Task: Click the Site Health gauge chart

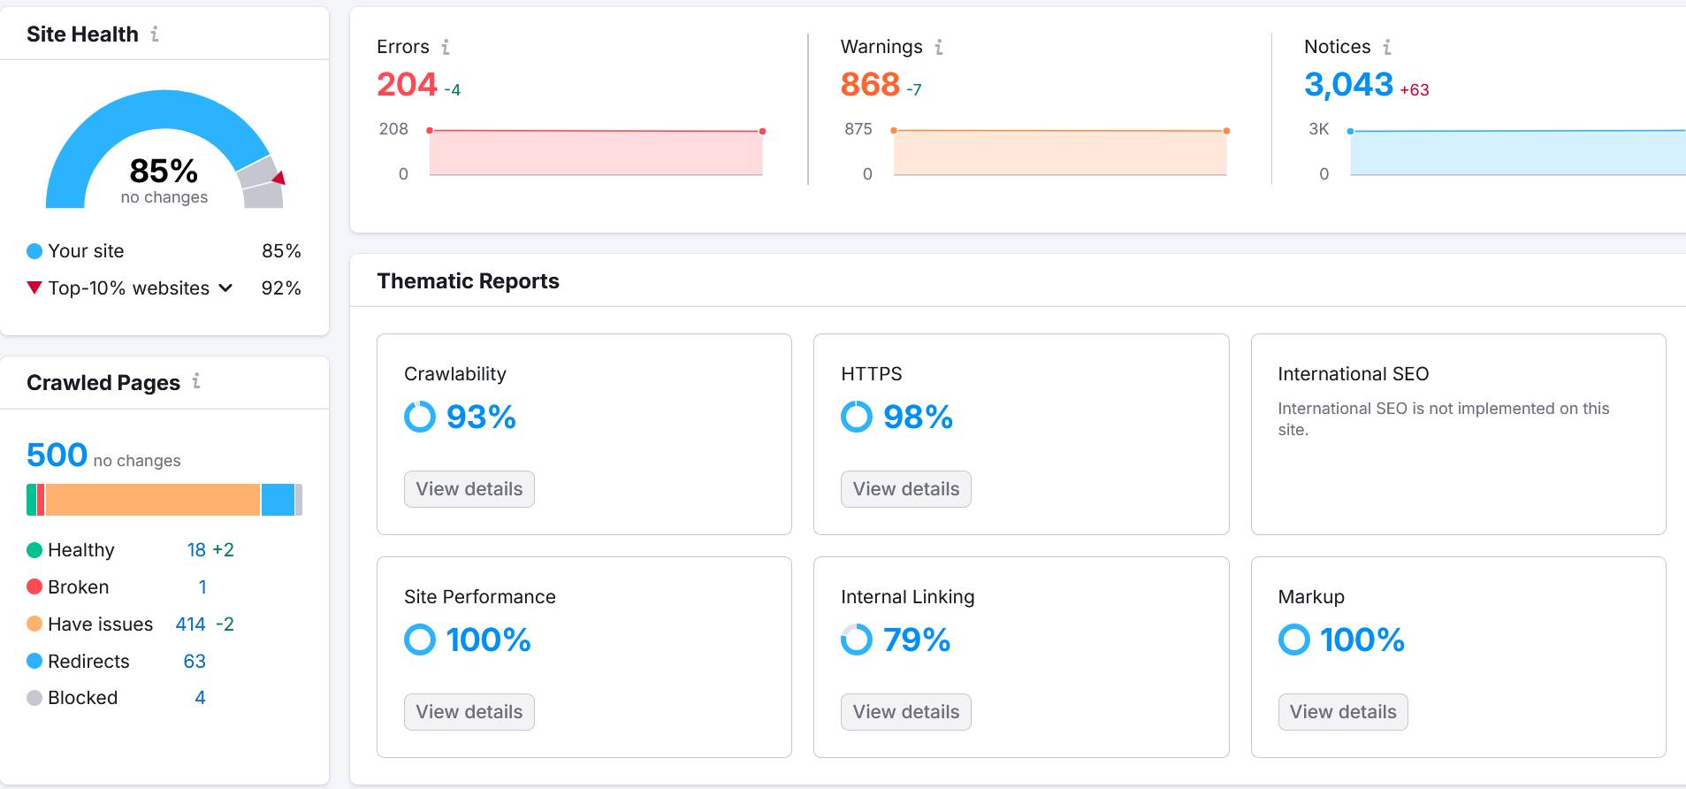Action: coord(164,149)
